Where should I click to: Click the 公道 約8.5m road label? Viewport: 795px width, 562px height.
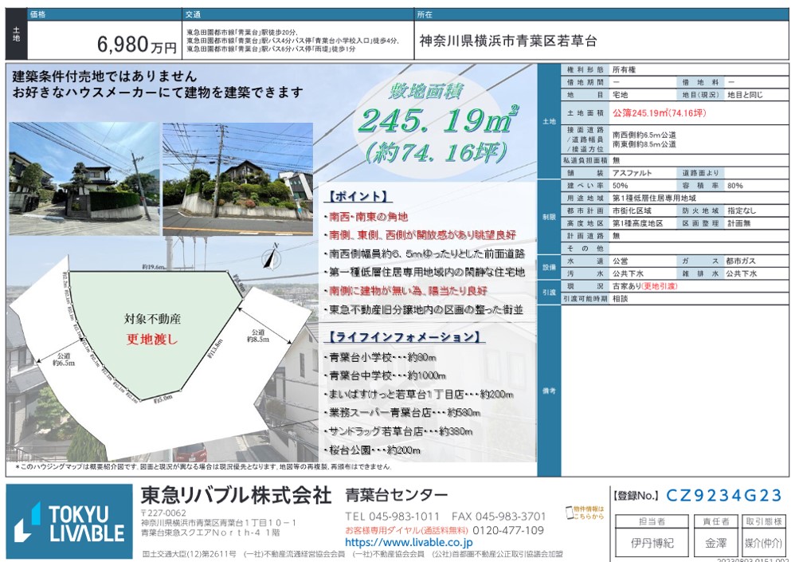coord(257,335)
